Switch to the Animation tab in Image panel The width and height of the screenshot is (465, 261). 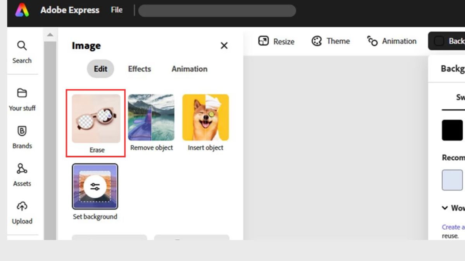click(189, 69)
